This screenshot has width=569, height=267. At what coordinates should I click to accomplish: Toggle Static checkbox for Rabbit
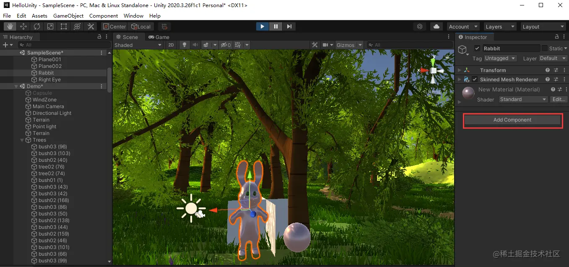pyautogui.click(x=545, y=49)
